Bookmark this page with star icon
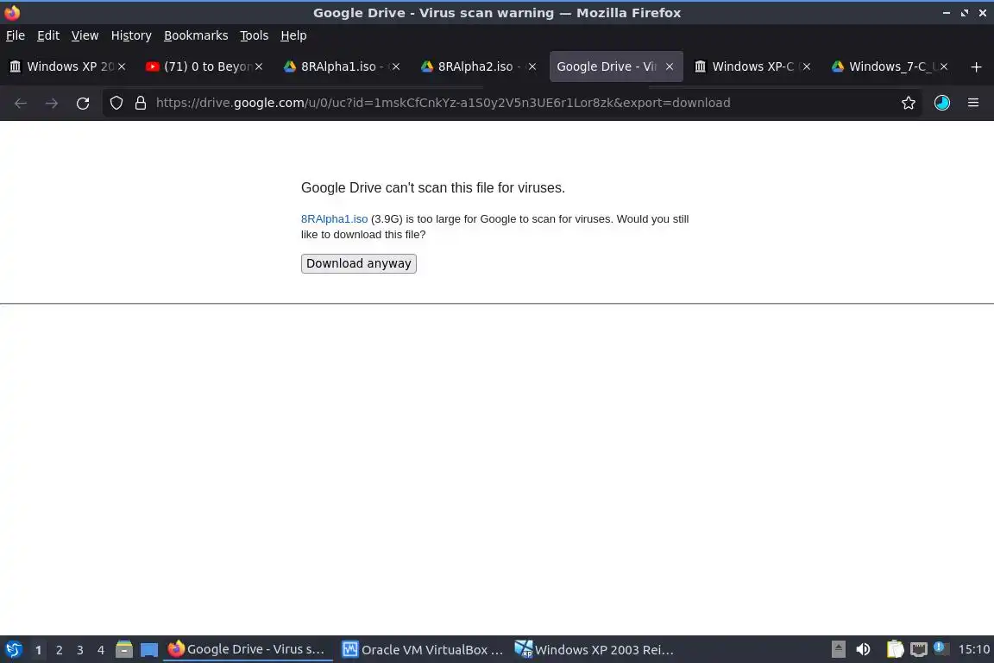The height and width of the screenshot is (663, 994). pyautogui.click(x=909, y=103)
